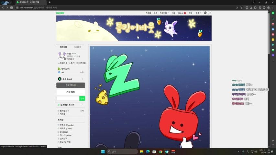
Task: Open the Naver chat bubble icon
Action: 205,13
